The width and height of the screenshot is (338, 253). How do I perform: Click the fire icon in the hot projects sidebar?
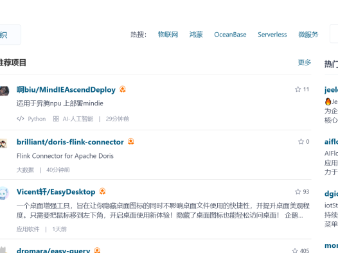click(x=328, y=101)
